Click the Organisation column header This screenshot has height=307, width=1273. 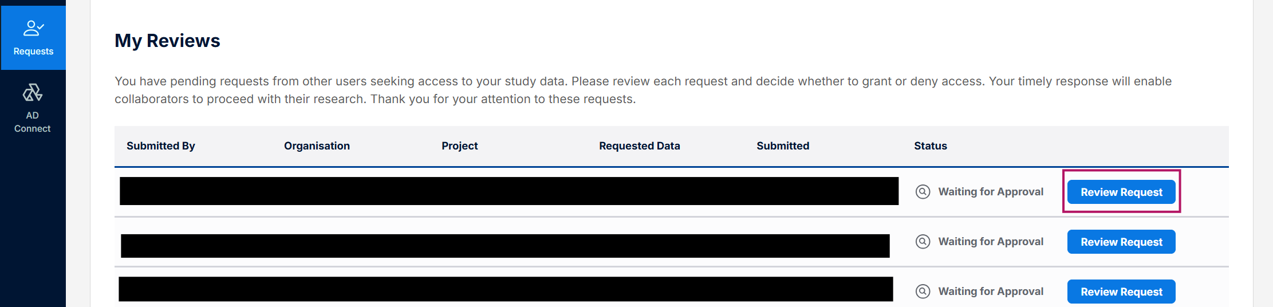(317, 146)
